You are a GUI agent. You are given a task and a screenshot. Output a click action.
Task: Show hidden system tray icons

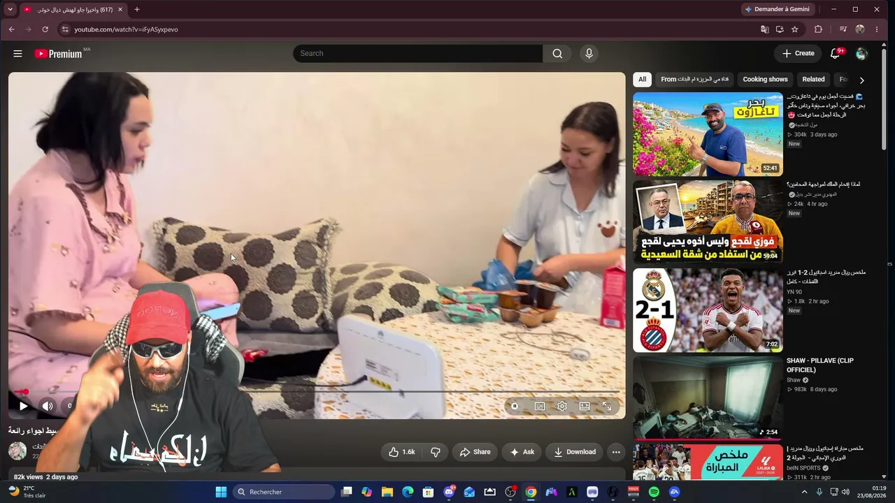[x=804, y=492]
